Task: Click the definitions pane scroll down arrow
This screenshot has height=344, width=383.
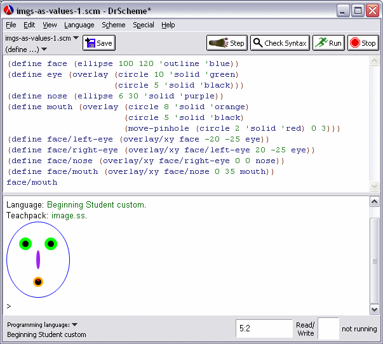Action: coord(374,187)
